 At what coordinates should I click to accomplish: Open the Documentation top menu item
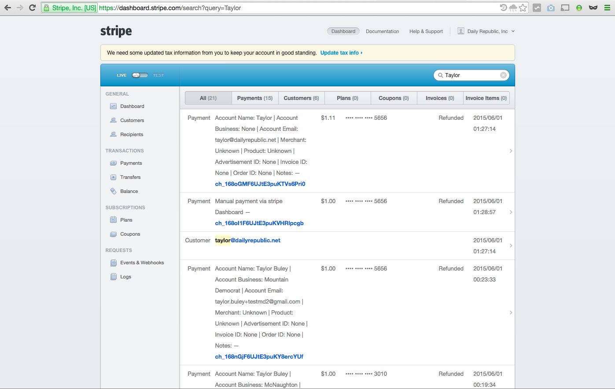[x=382, y=31]
